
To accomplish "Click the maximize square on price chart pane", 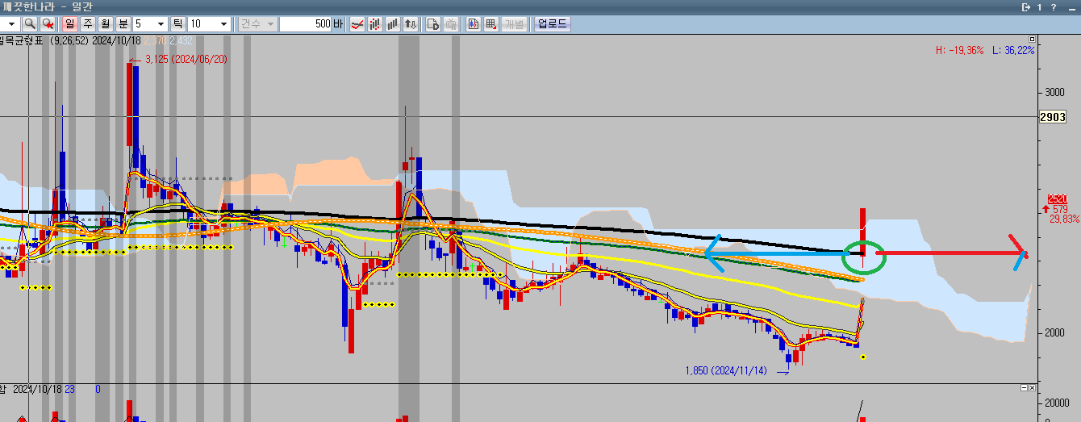I will (1032, 39).
